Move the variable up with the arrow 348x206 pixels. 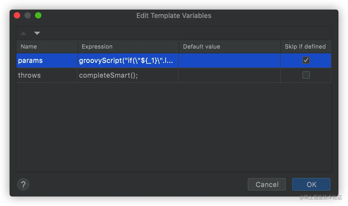tap(23, 33)
